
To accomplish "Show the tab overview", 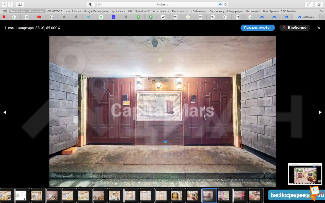I will (319, 4).
